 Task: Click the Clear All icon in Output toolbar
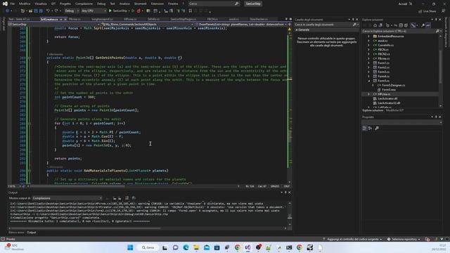click(127, 198)
